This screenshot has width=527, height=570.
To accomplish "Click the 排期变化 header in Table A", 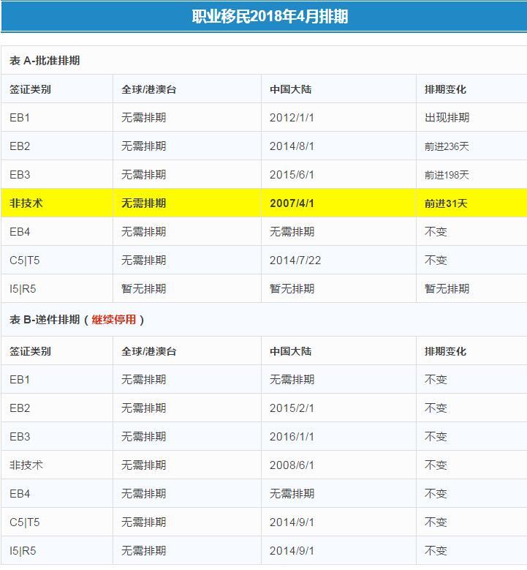I will 445,89.
